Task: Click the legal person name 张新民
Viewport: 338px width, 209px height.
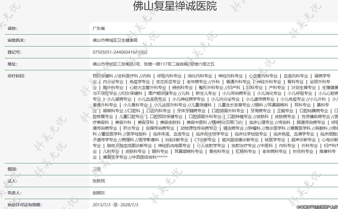Action: [x=99, y=181]
